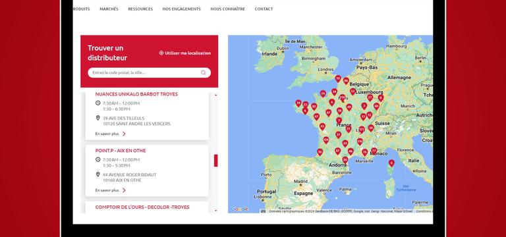Select marker 56 near the Spanish border coast
Image resolution: width=506 pixels, height=237 pixels.
(320, 152)
